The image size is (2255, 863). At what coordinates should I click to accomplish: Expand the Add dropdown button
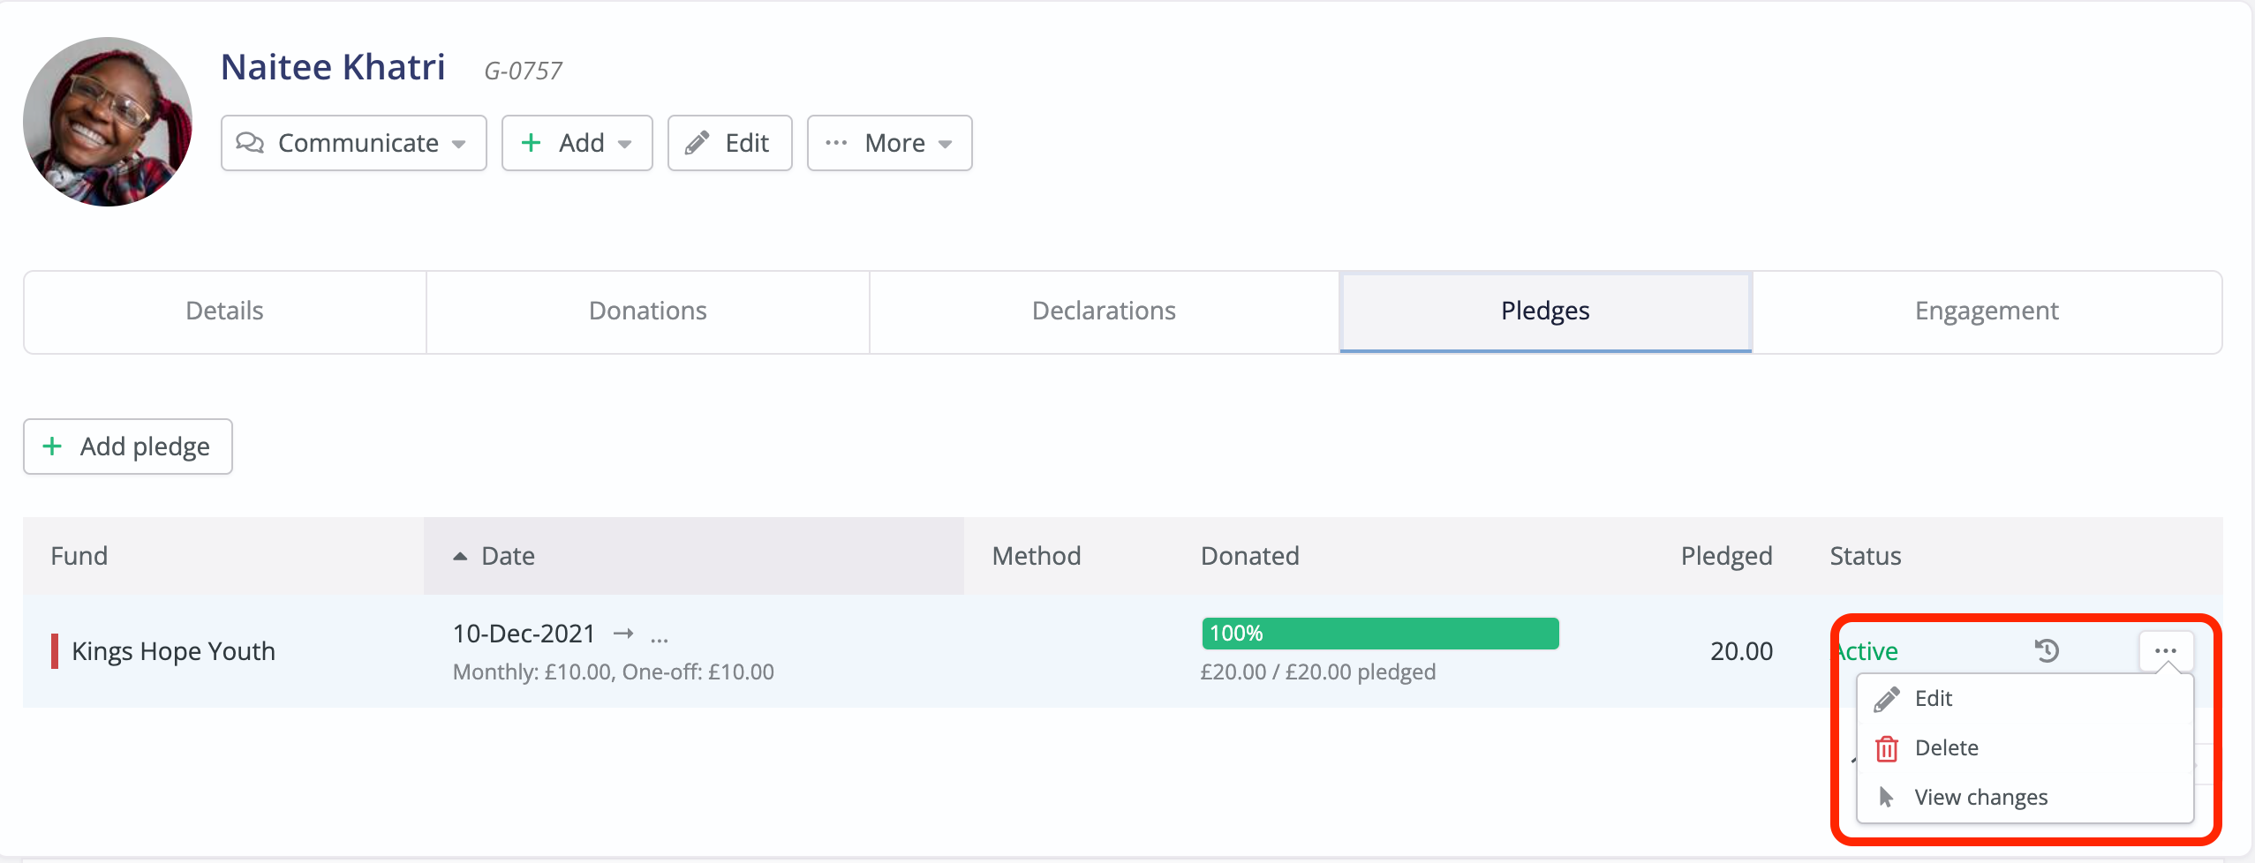(x=577, y=143)
